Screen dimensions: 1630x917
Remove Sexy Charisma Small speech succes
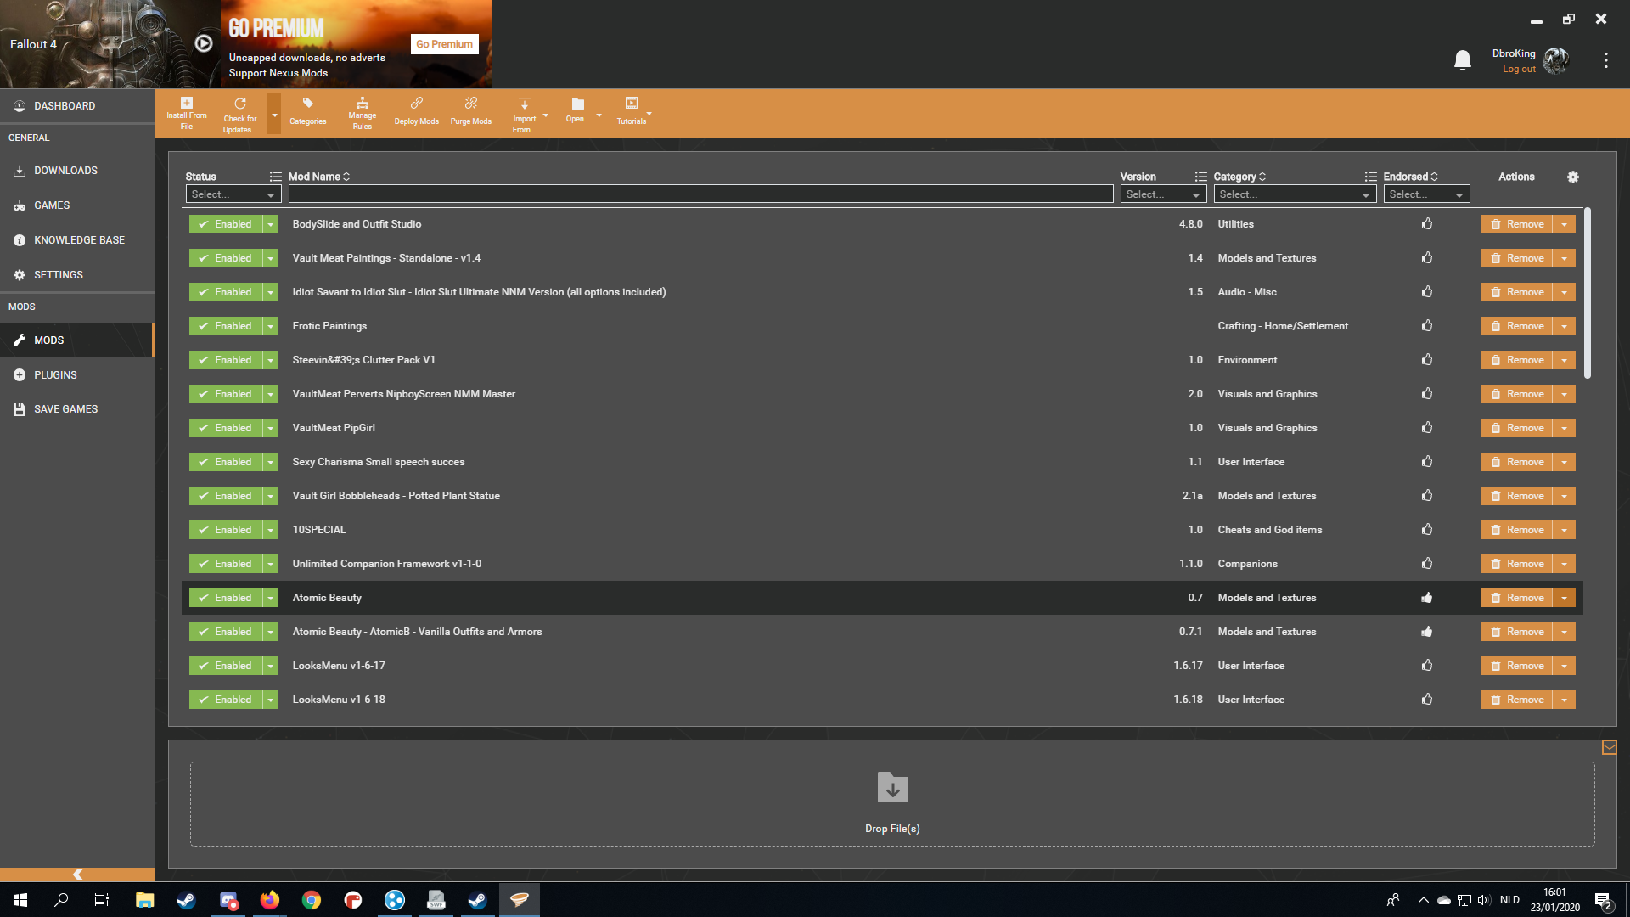point(1517,462)
